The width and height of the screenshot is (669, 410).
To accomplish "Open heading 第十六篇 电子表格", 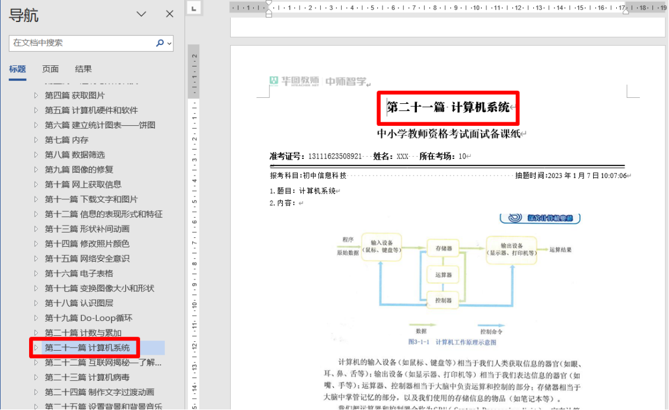I will pyautogui.click(x=79, y=274).
